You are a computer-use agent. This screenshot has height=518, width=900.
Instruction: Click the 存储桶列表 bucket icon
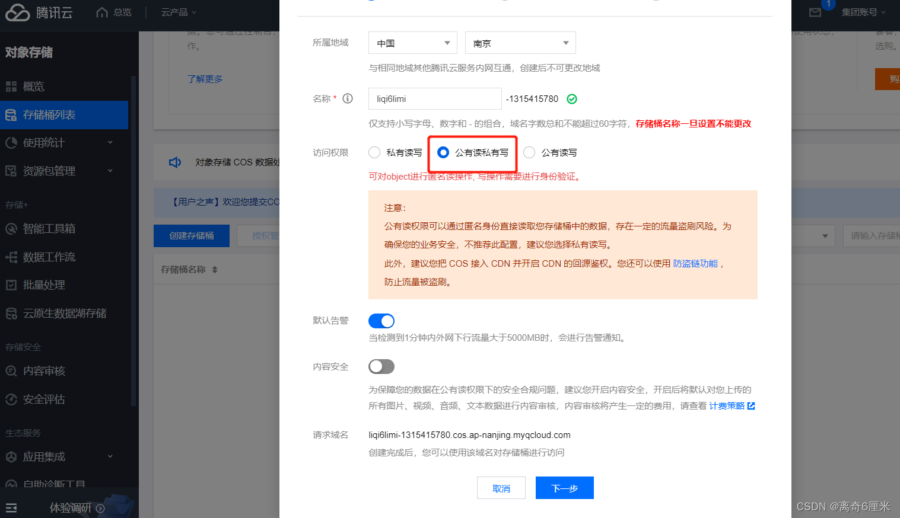(x=11, y=115)
